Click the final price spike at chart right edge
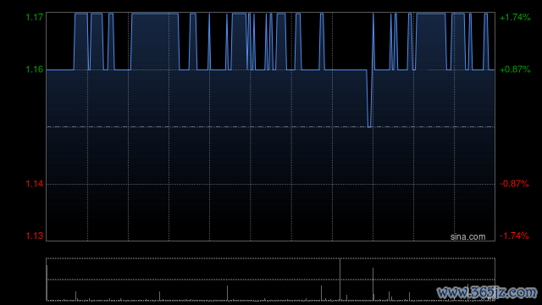Image resolution: width=542 pixels, height=305 pixels. (x=485, y=42)
